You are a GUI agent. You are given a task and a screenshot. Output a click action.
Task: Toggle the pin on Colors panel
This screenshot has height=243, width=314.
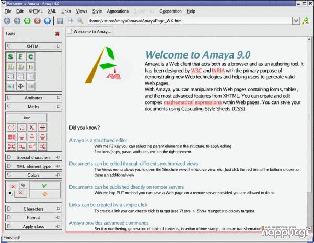(58, 175)
